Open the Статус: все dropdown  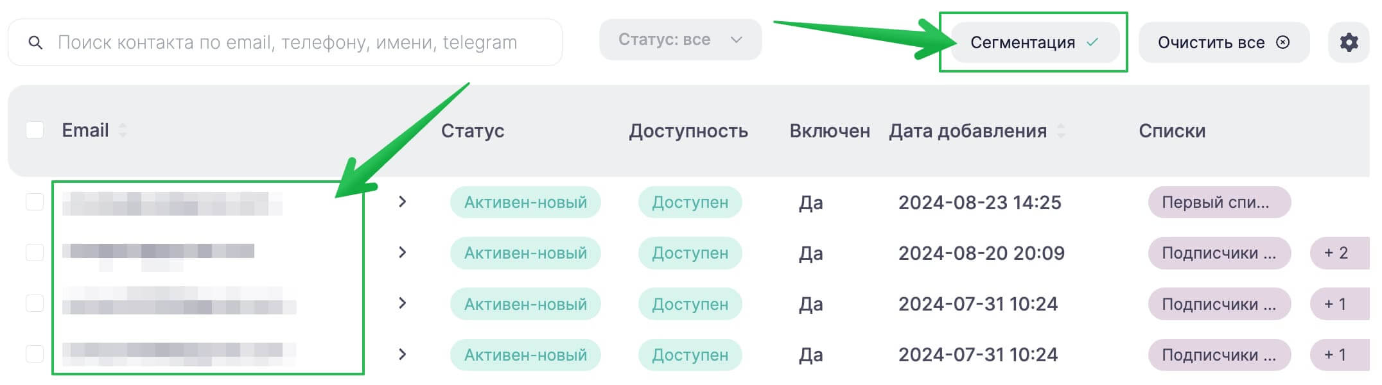pos(681,40)
